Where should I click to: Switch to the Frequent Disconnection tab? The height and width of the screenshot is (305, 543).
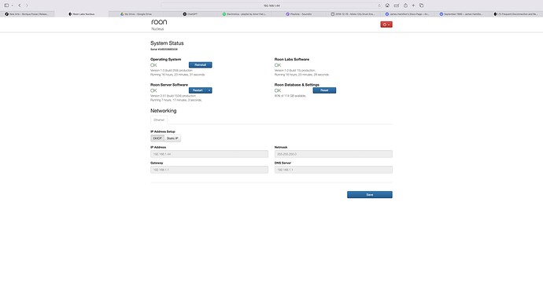coord(515,14)
